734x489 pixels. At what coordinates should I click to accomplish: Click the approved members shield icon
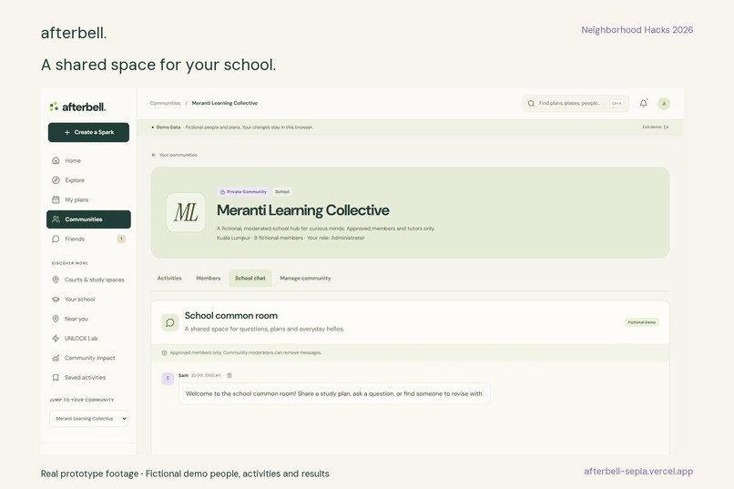point(164,352)
